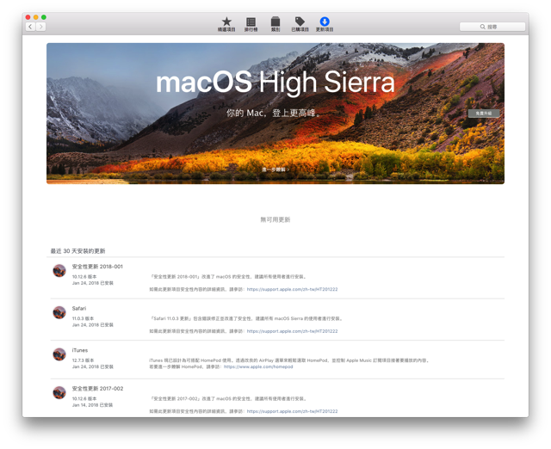Select the 安全性更新 2017-002 title

(97, 388)
